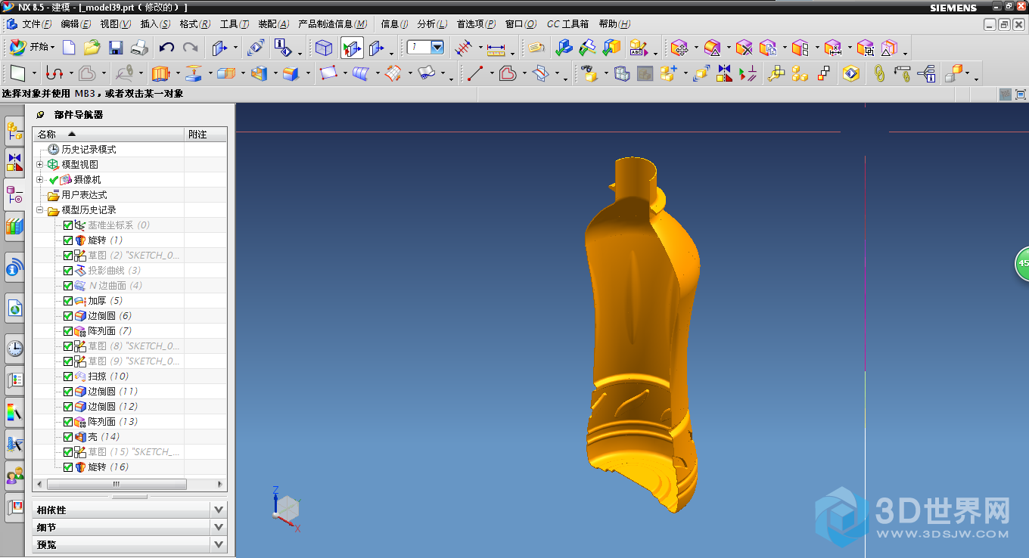Click the horizontal scrollbar in part navigator
This screenshot has width=1029, height=558.
coord(116,484)
